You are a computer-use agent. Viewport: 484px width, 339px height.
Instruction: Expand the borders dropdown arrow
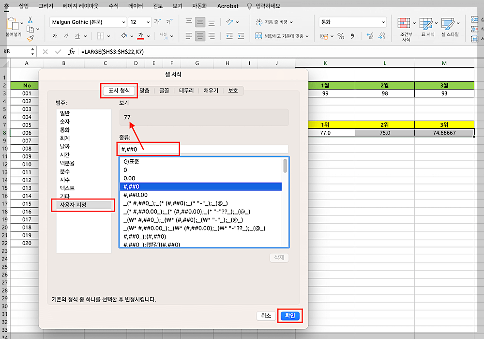coord(108,36)
